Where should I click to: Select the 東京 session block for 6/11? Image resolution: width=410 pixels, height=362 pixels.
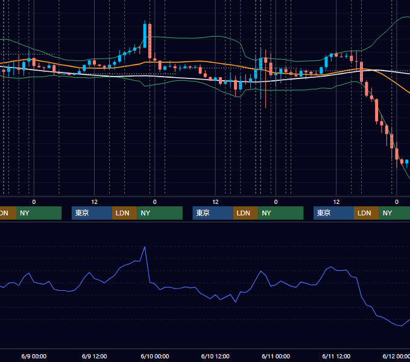(x=333, y=213)
